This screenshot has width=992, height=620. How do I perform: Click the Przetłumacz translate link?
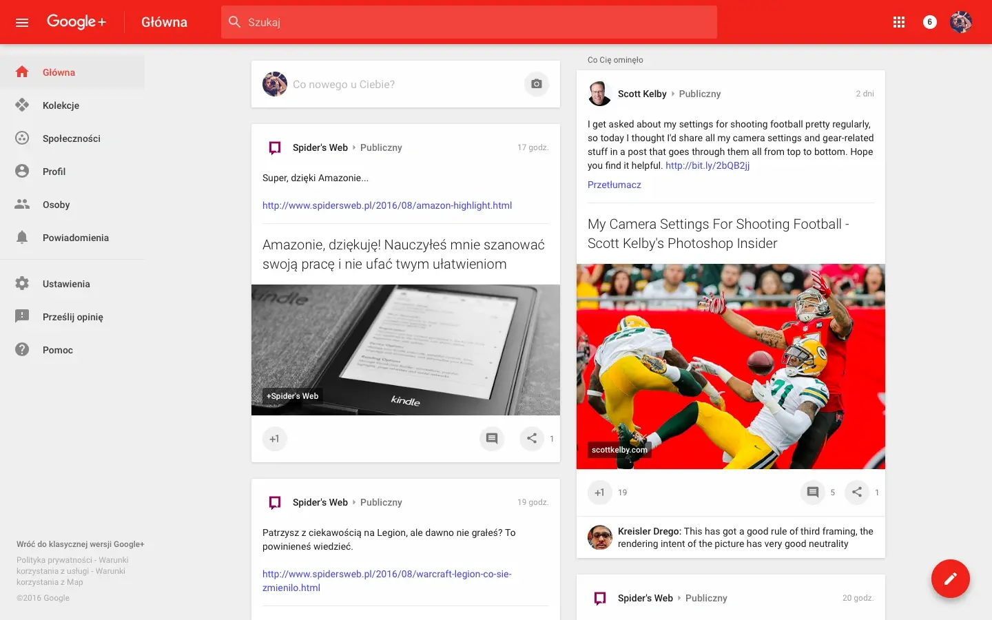(x=614, y=185)
